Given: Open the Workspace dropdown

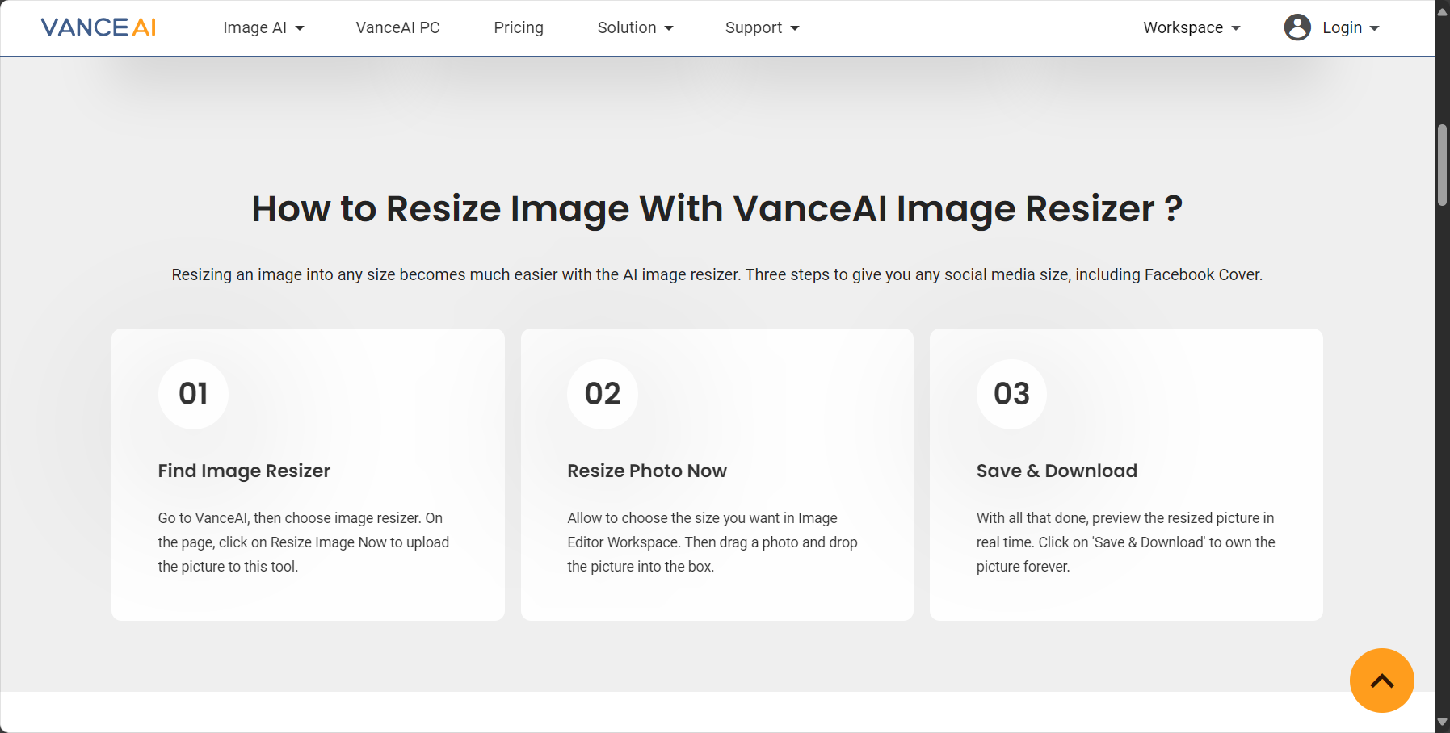Looking at the screenshot, I should pyautogui.click(x=1192, y=27).
